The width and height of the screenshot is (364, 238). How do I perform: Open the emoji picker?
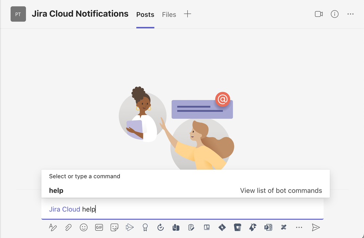[x=83, y=227]
